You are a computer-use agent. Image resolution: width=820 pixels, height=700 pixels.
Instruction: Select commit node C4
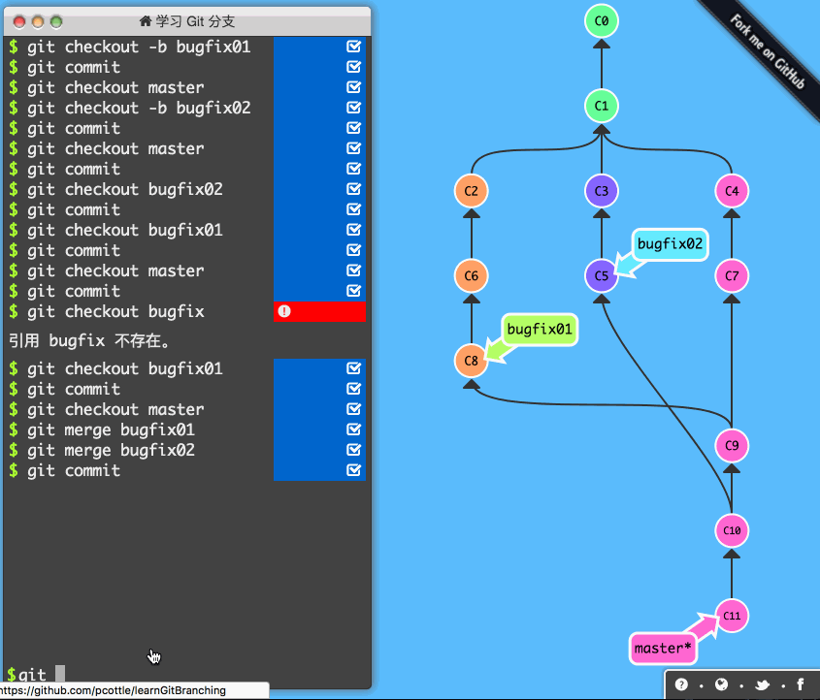[732, 191]
